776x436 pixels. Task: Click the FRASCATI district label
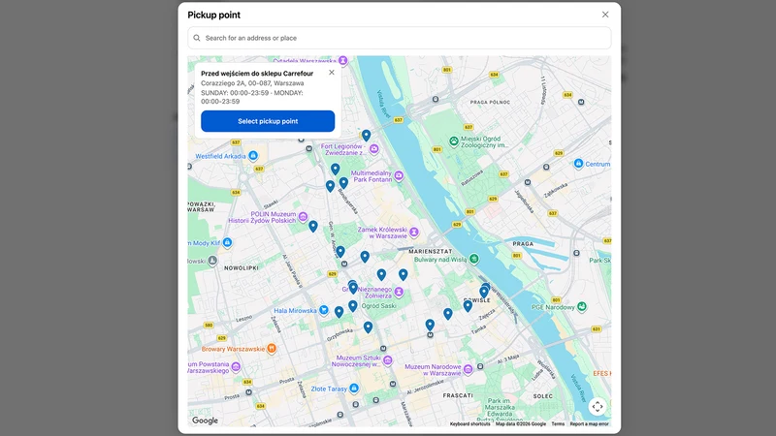(458, 395)
